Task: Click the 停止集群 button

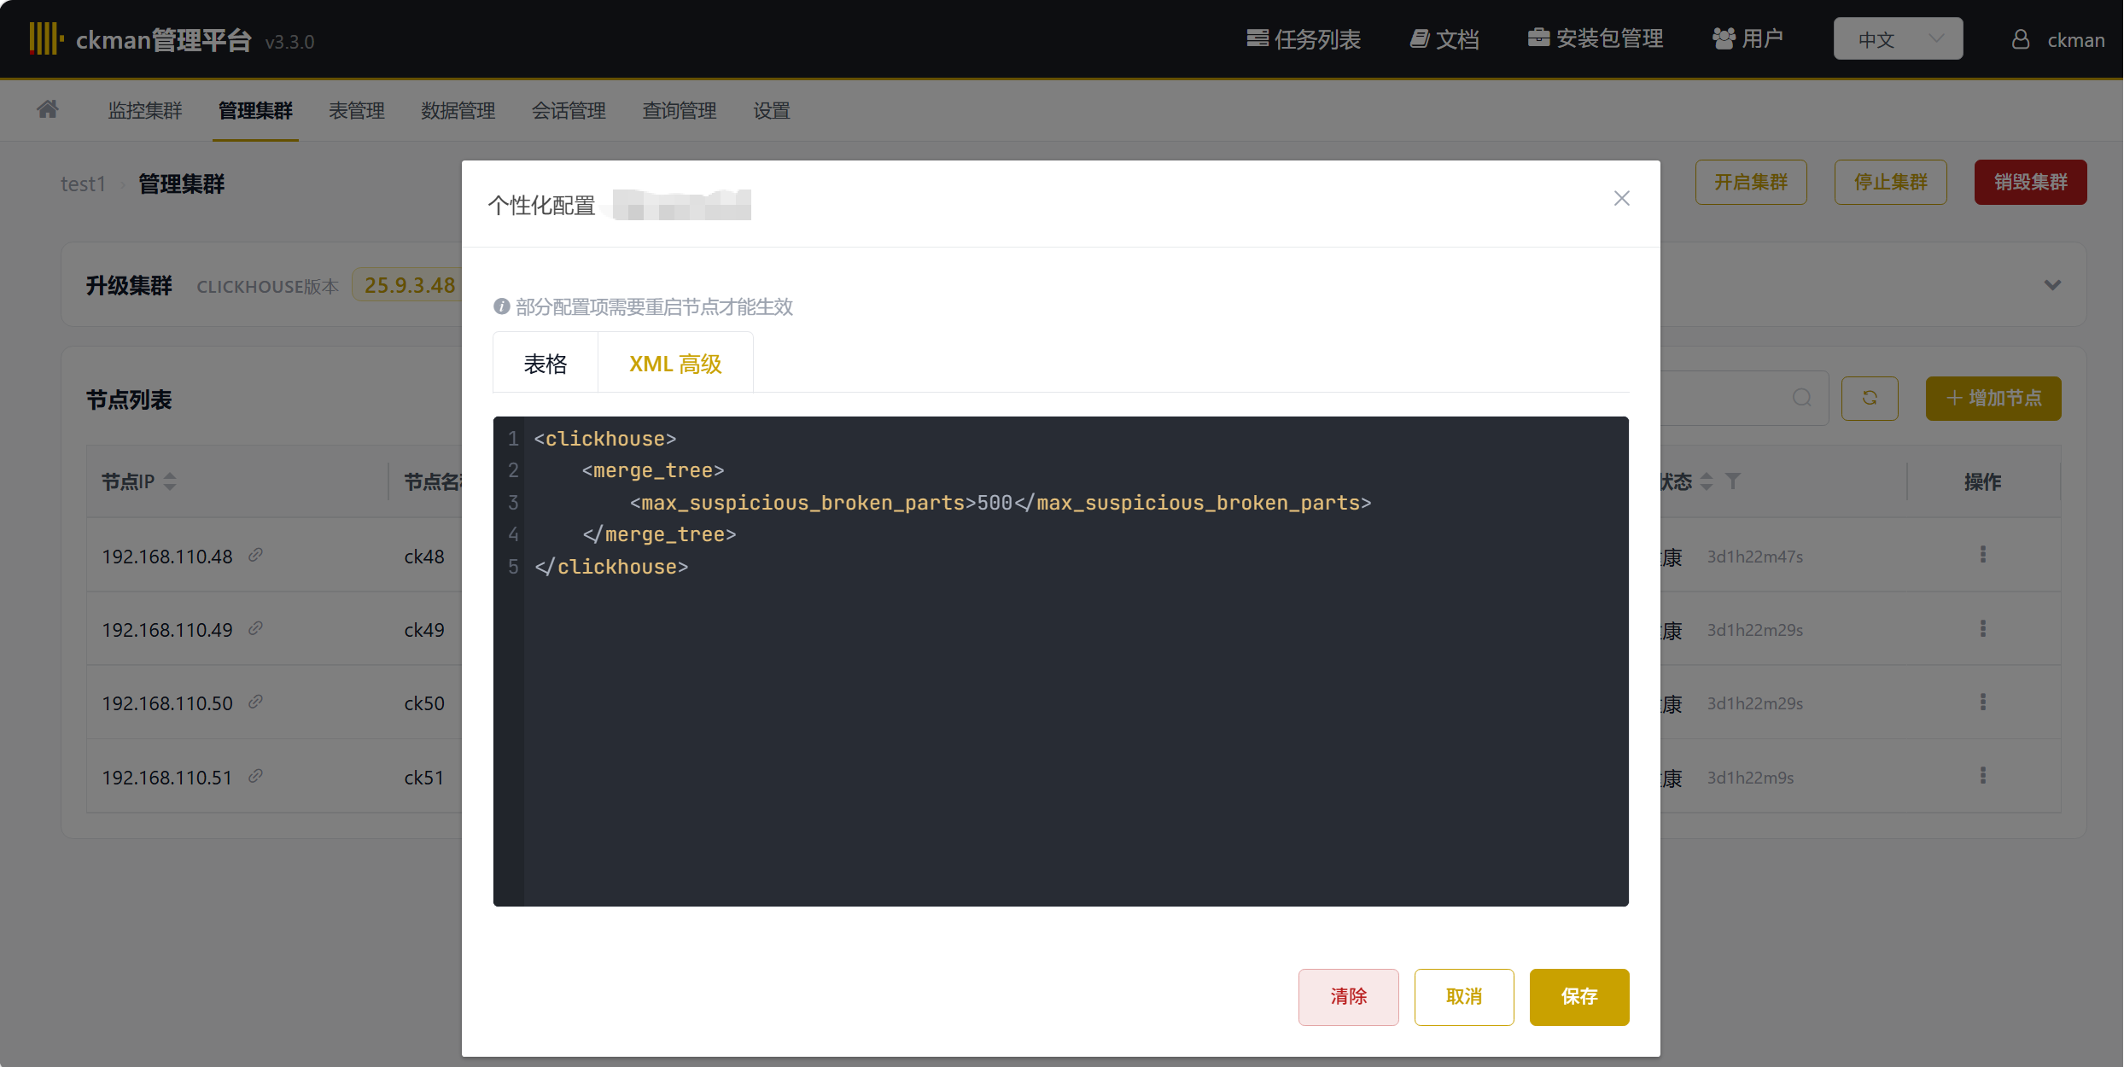Action: tap(1891, 182)
